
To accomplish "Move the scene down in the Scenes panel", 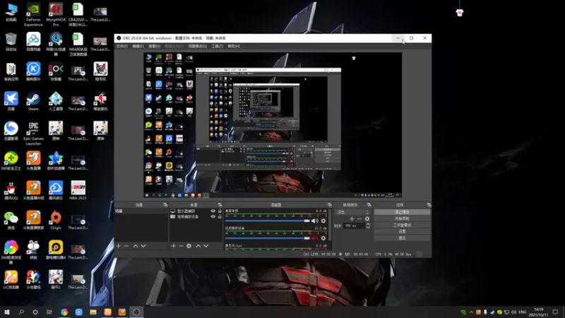I will (x=143, y=246).
